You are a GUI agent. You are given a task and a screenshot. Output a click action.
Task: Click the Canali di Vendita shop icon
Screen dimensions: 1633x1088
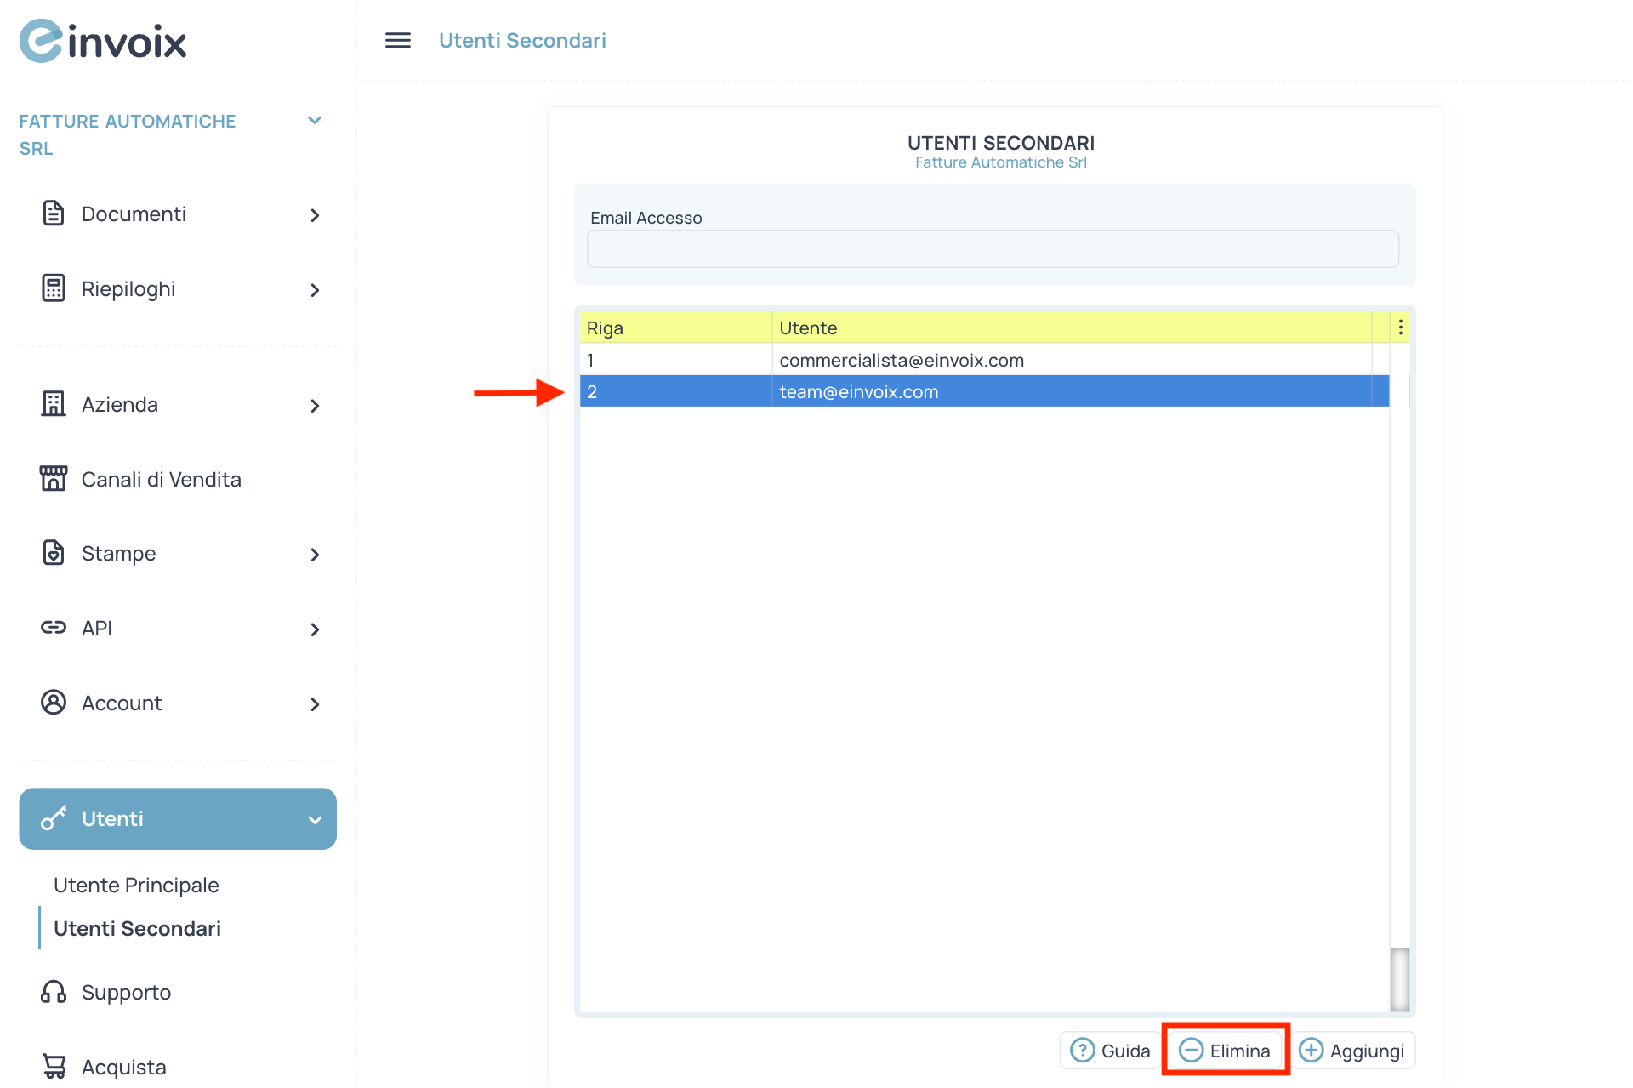point(54,478)
